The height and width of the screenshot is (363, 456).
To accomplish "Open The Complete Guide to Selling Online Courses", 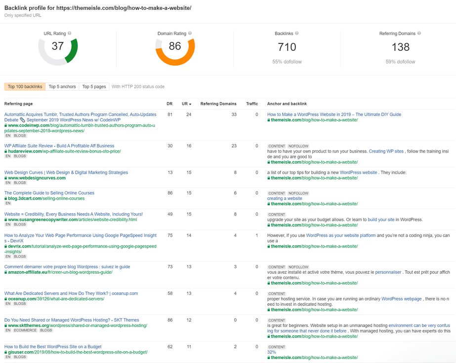I will 49,193.
